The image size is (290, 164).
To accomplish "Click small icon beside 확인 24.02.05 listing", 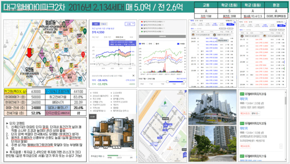I will pyautogui.click(x=281, y=146).
